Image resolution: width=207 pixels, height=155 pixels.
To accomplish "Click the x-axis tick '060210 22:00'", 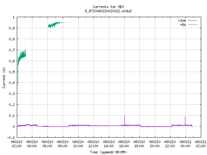I will click(x=170, y=144).
